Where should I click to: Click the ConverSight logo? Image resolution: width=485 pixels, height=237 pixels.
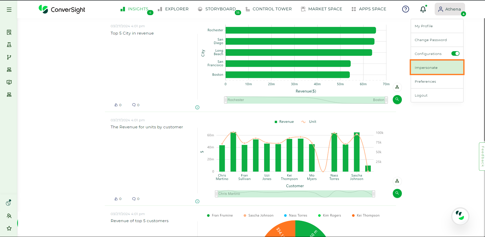pos(62,9)
